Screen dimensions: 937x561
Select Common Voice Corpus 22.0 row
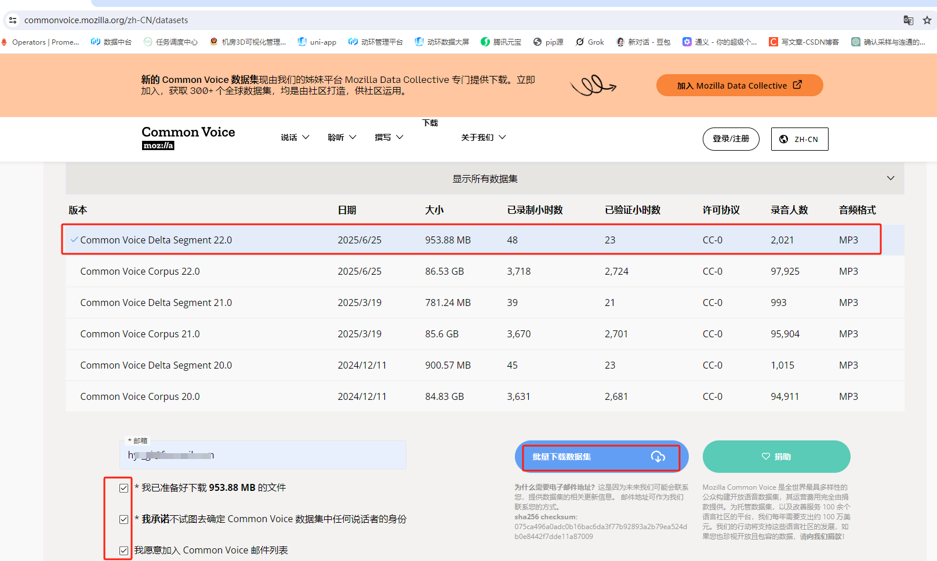tap(485, 271)
